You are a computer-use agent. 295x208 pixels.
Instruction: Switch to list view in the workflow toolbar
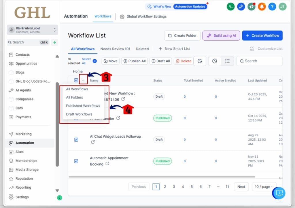click(x=227, y=61)
